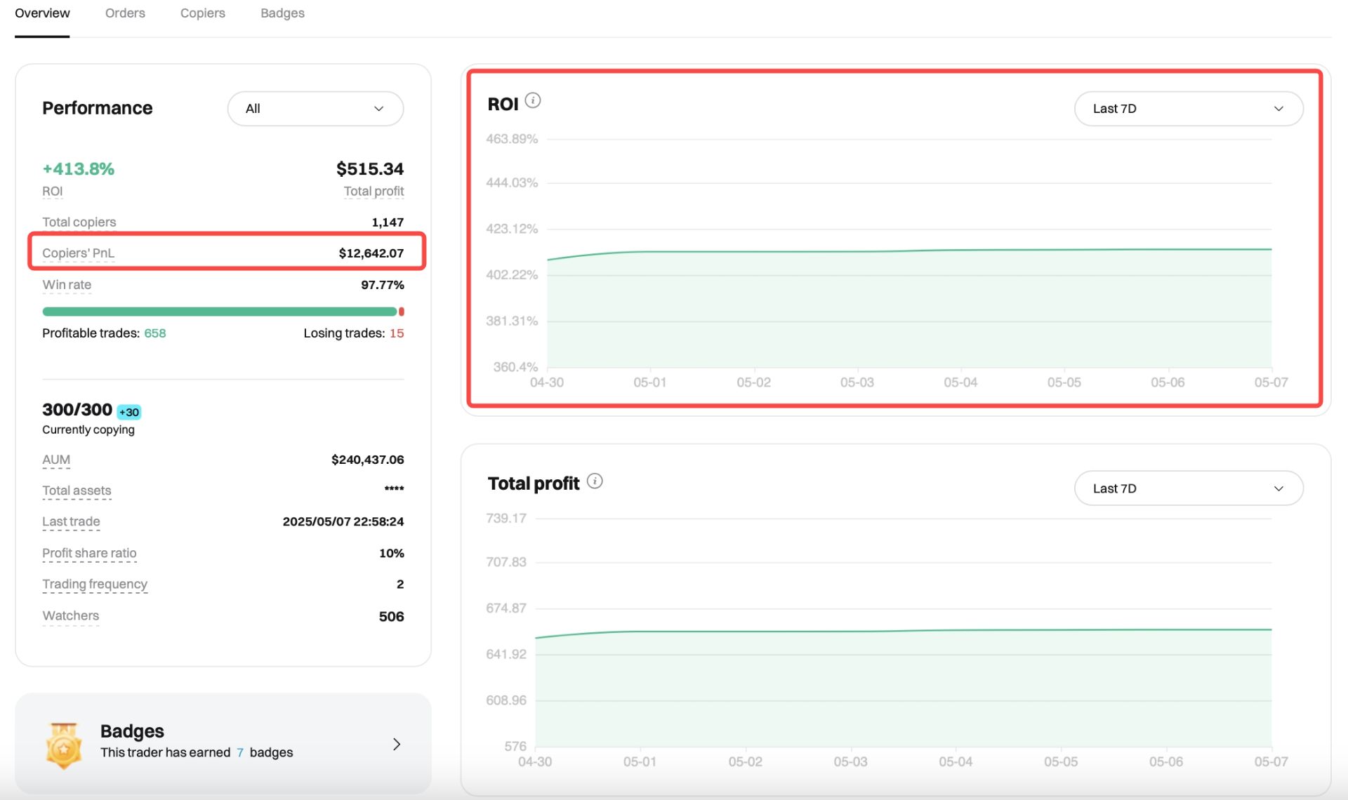Switch to the Copiers tab
Viewport: 1348px width, 800px height.
coord(202,13)
